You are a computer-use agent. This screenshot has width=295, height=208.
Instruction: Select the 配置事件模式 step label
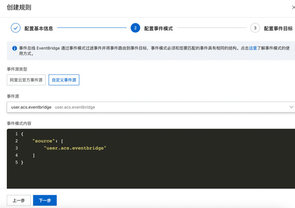pyautogui.click(x=158, y=29)
